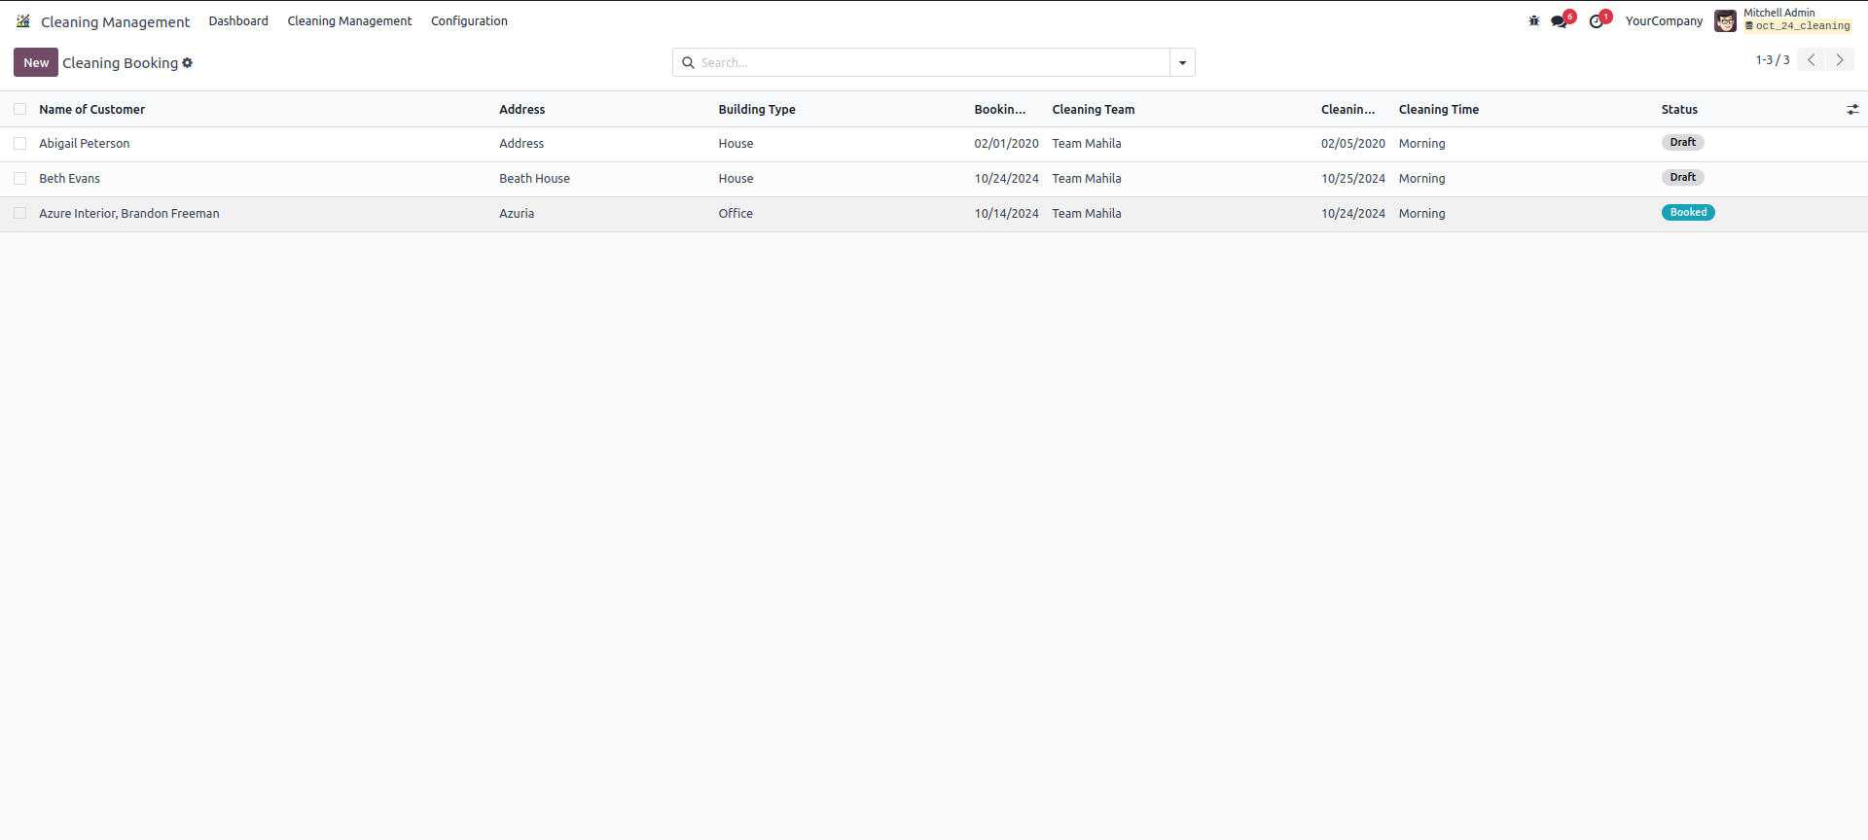The height and width of the screenshot is (840, 1868).
Task: Click the 10/14/2024 booking date cell
Action: click(1006, 214)
